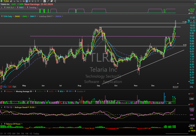
Task: Click the chart template save icon
Action: pyautogui.click(x=45, y=1)
